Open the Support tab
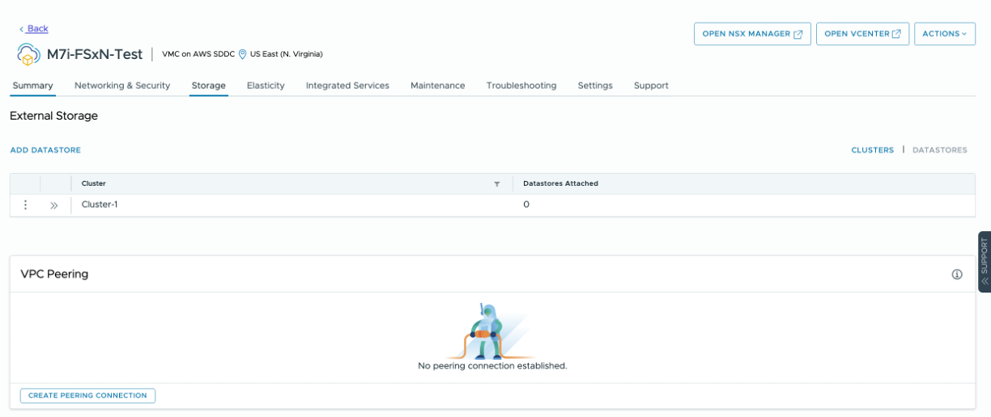The image size is (991, 417). pyautogui.click(x=651, y=86)
